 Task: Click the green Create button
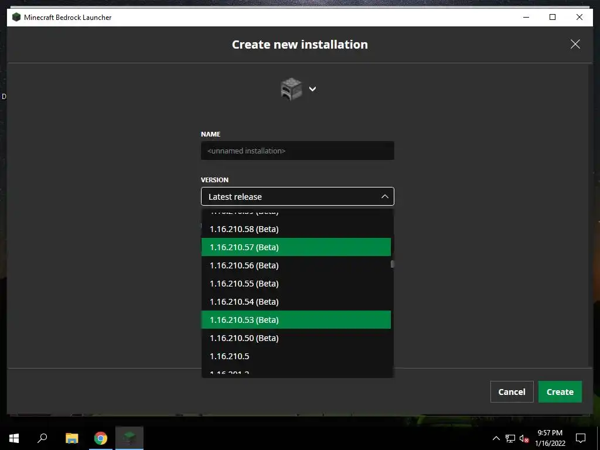560,391
